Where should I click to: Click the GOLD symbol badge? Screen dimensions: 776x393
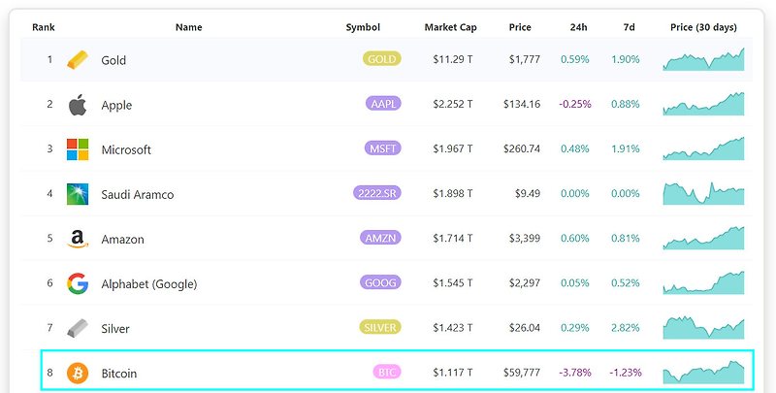pyautogui.click(x=381, y=59)
